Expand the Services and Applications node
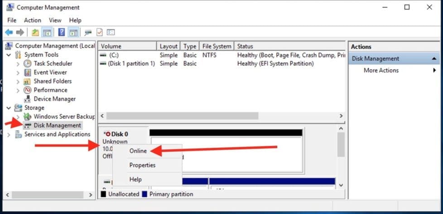The height and width of the screenshot is (214, 443). click(9, 135)
